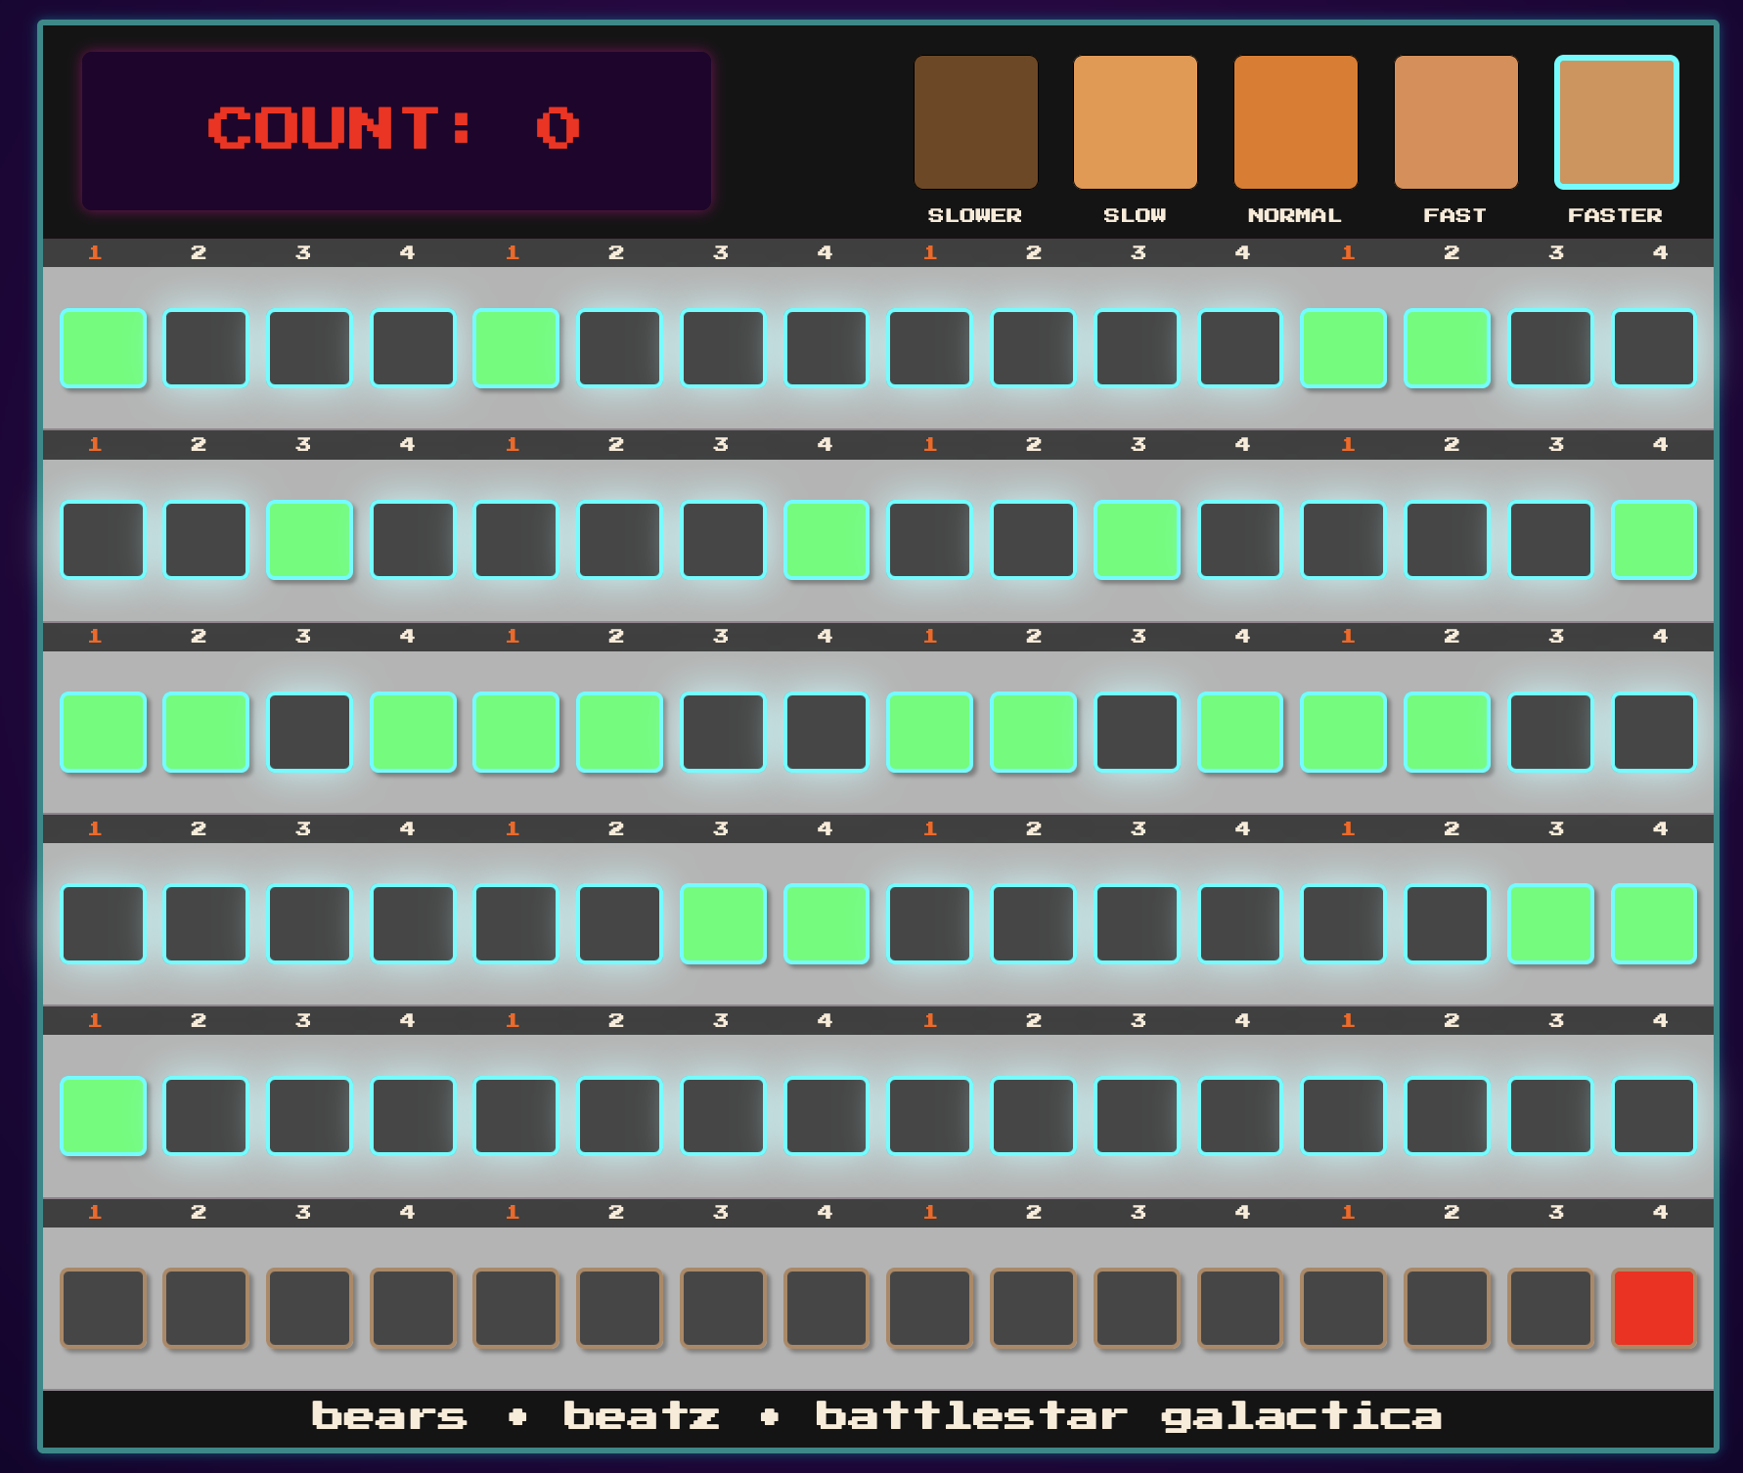Disable the fifth step pad in the top row
The image size is (1743, 1473).
(516, 348)
